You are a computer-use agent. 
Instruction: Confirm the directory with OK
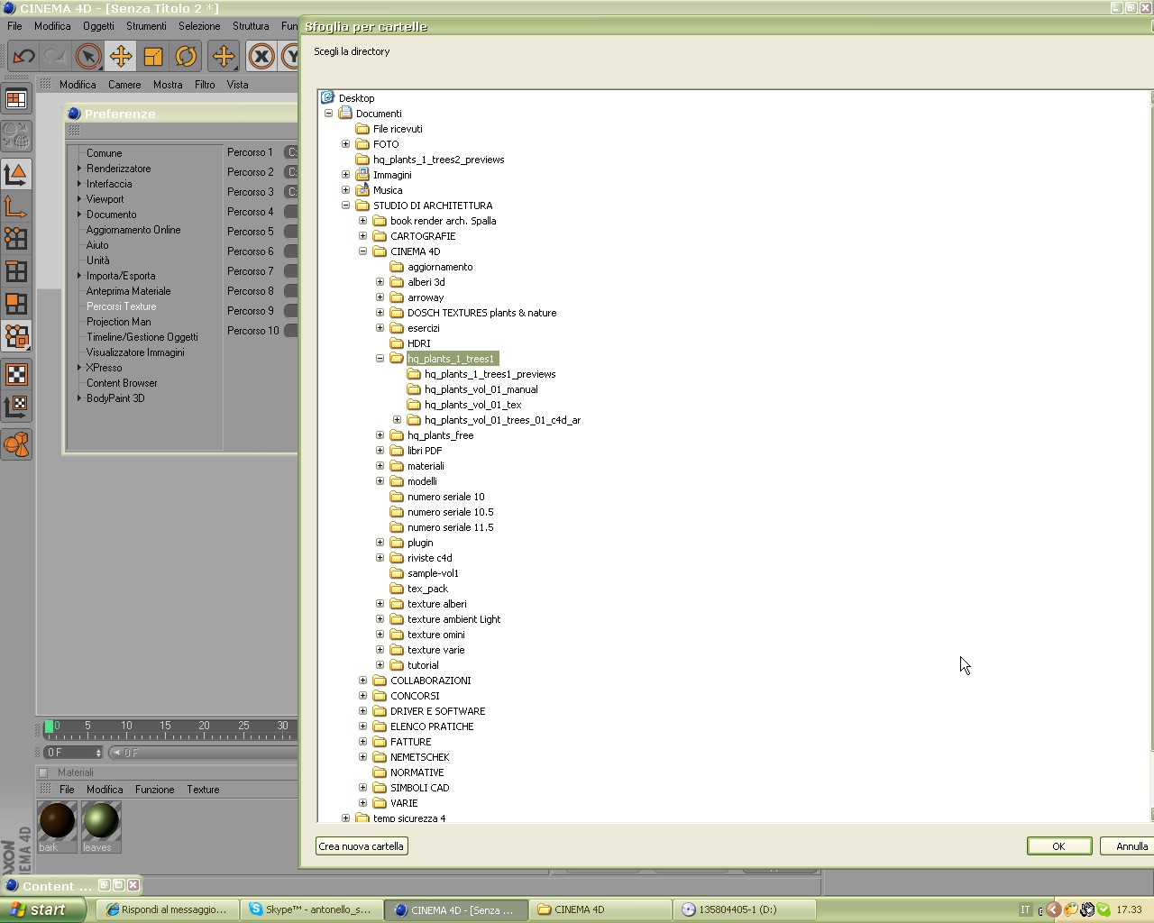(1059, 846)
